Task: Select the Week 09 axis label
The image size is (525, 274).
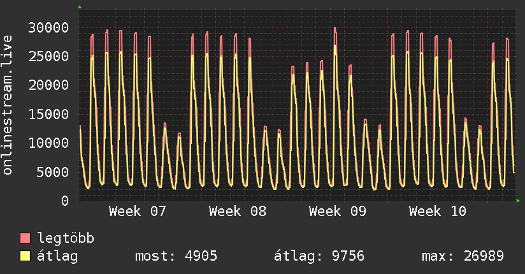Action: [x=338, y=212]
